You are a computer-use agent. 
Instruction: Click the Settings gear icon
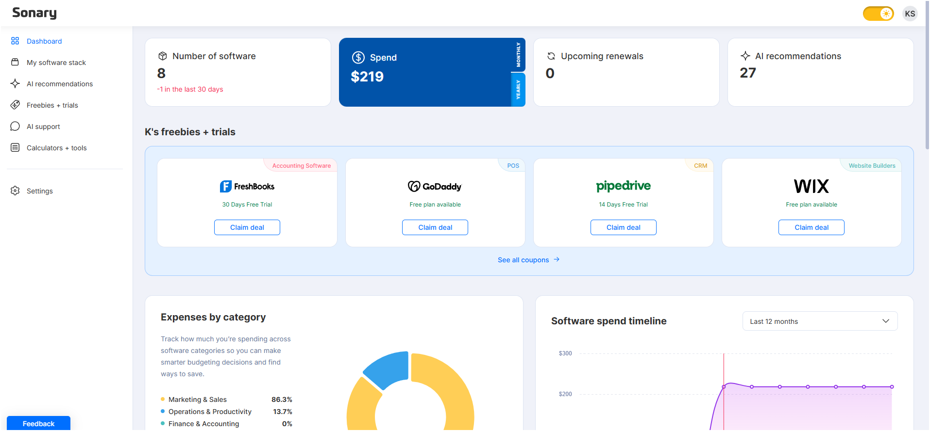[15, 191]
